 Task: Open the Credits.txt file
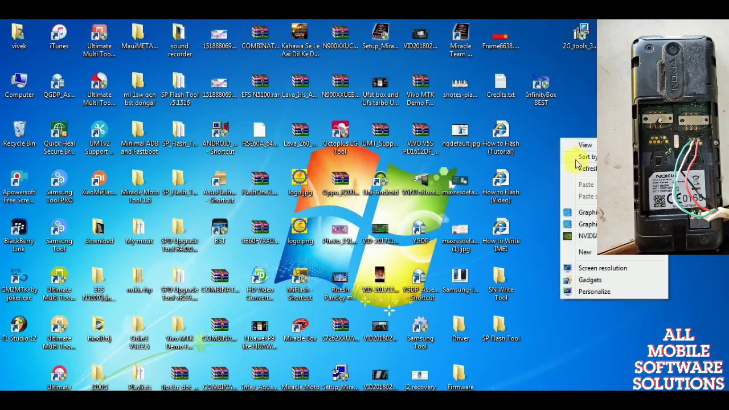coord(501,85)
